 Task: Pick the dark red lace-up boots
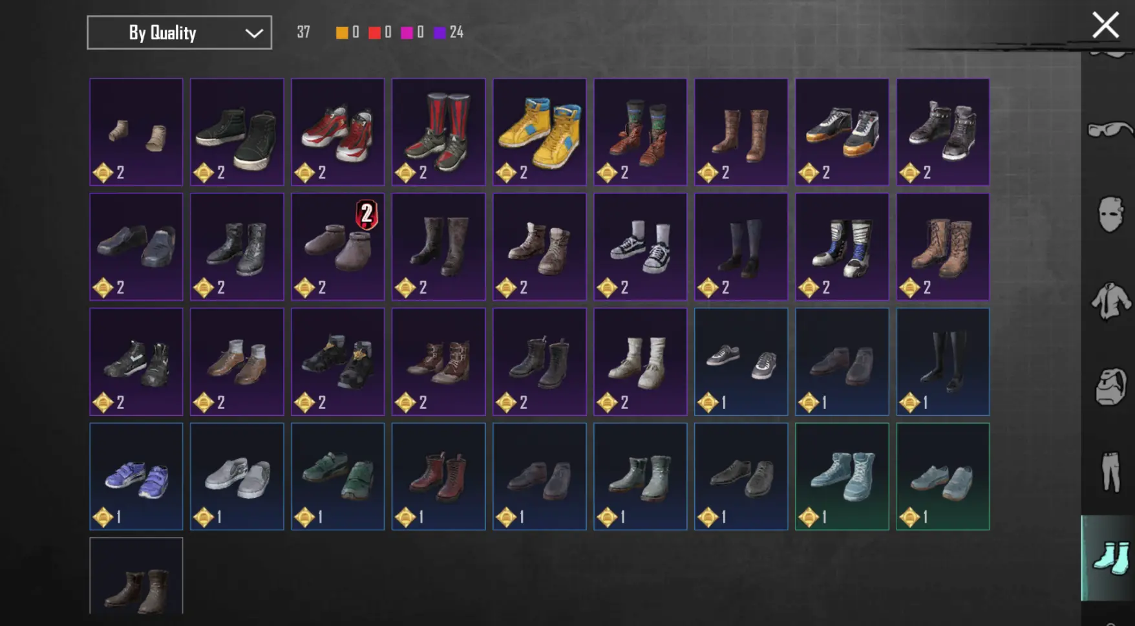coord(438,477)
